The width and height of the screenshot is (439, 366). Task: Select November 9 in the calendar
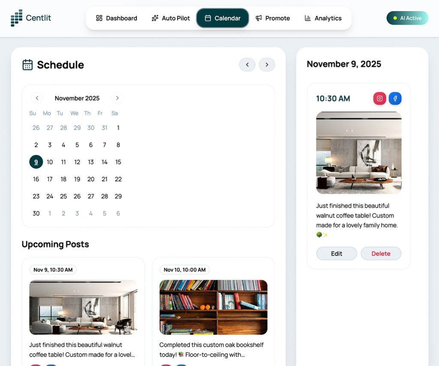36,162
